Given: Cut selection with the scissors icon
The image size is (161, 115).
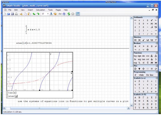Looking at the screenshot, I should [21, 14].
